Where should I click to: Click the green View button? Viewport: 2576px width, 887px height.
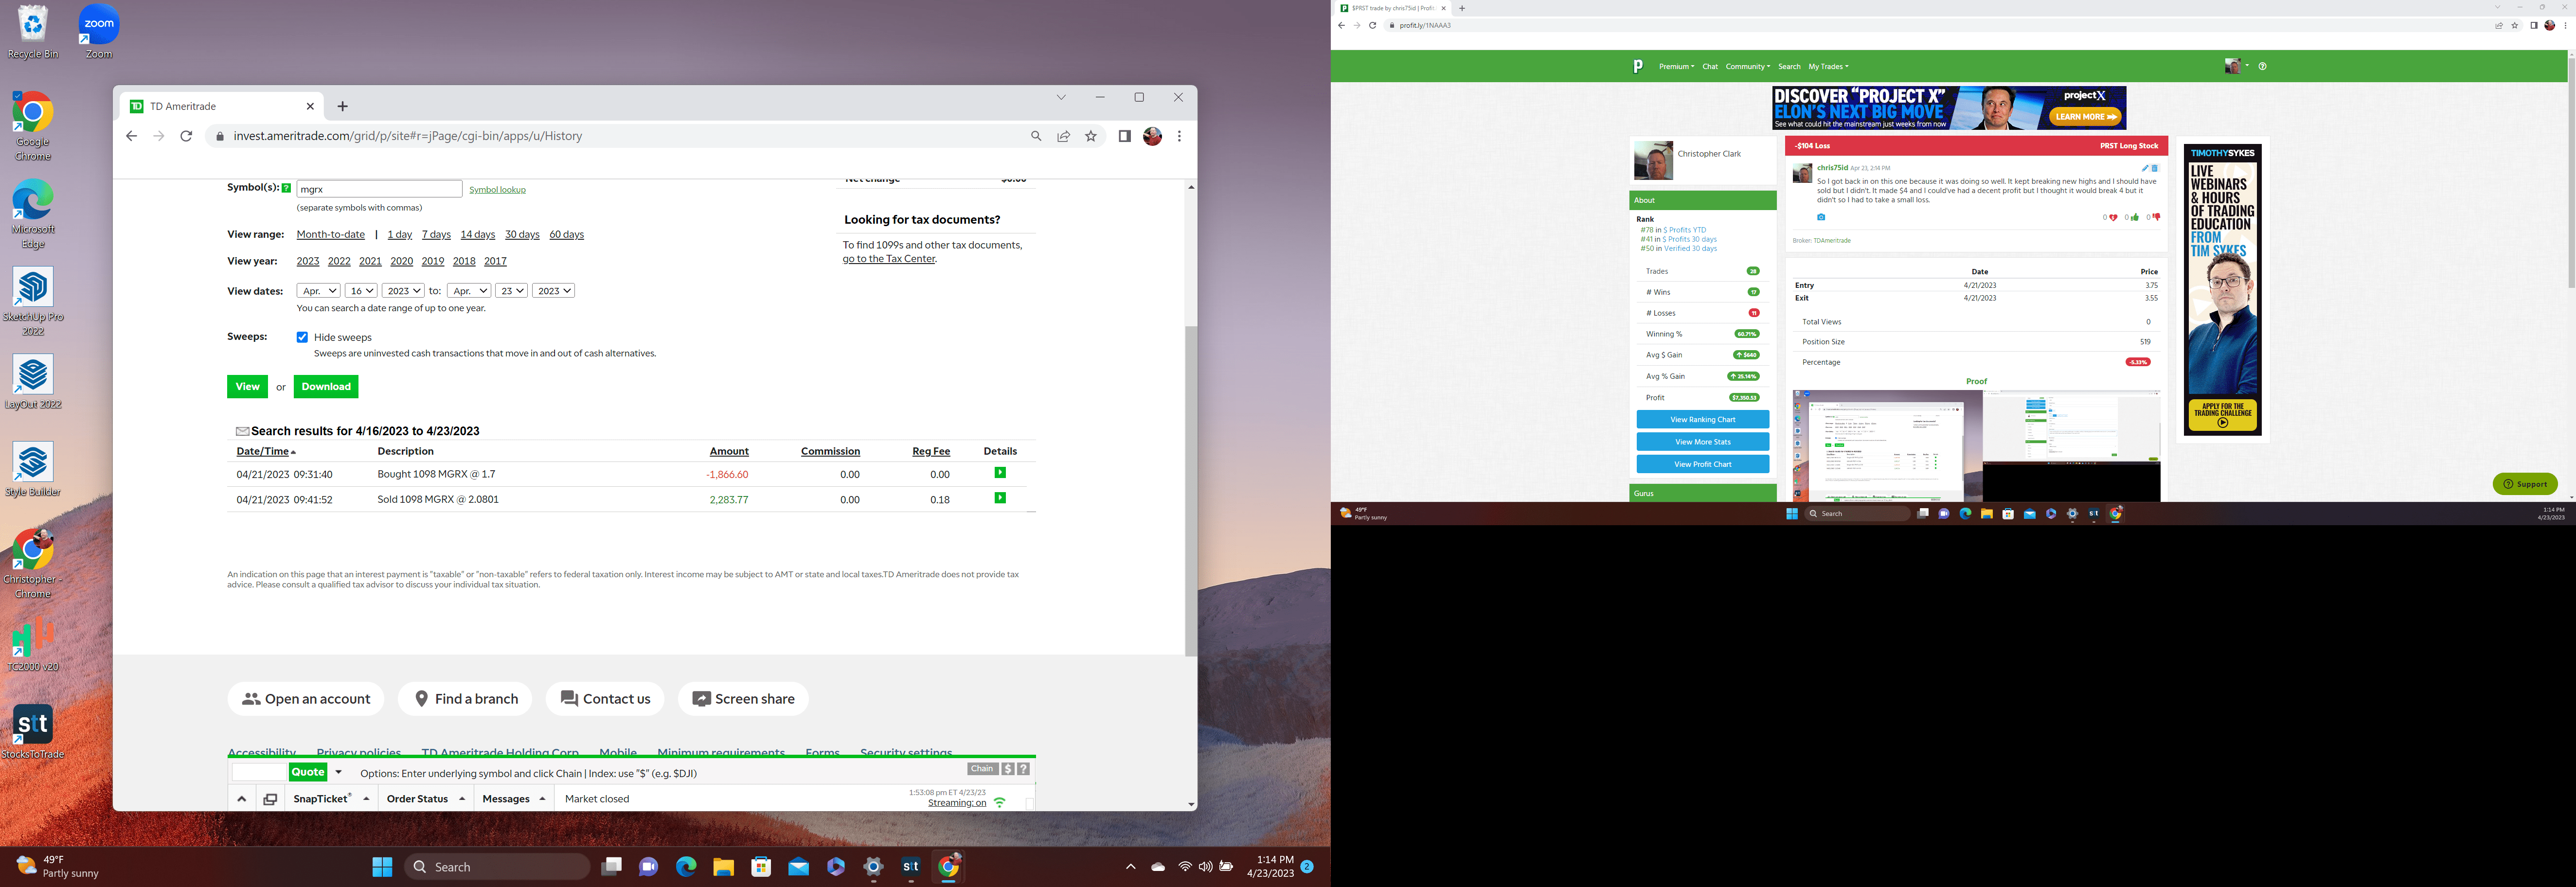247,387
